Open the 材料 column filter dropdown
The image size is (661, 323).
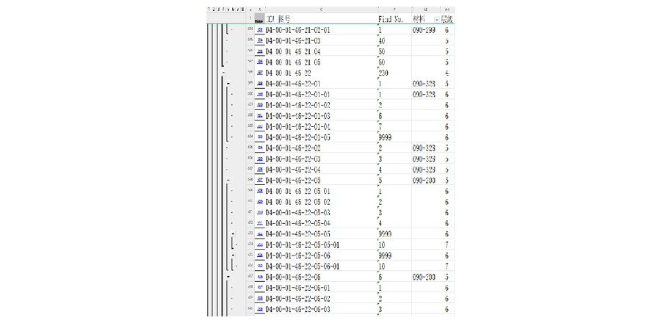click(437, 18)
